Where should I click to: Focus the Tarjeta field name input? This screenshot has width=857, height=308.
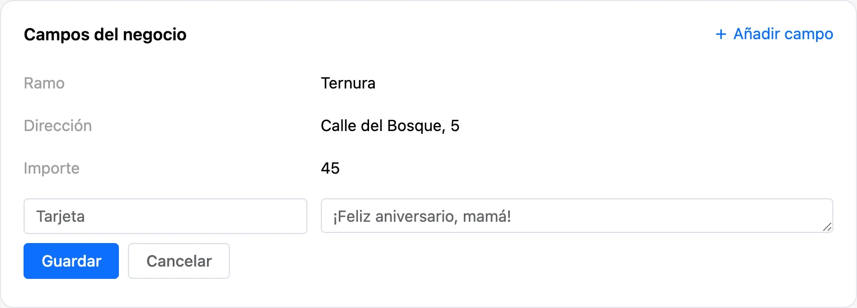(165, 216)
